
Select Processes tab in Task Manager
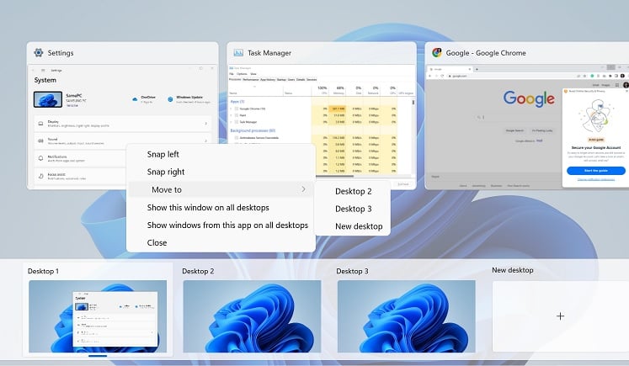tap(235, 79)
